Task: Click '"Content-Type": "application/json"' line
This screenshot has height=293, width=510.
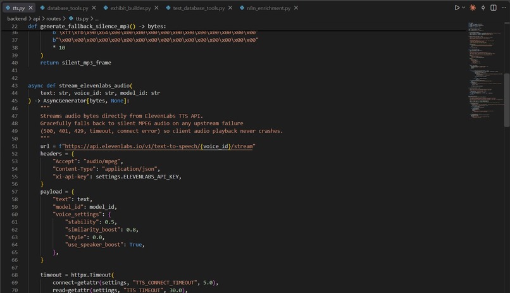Action: point(106,169)
